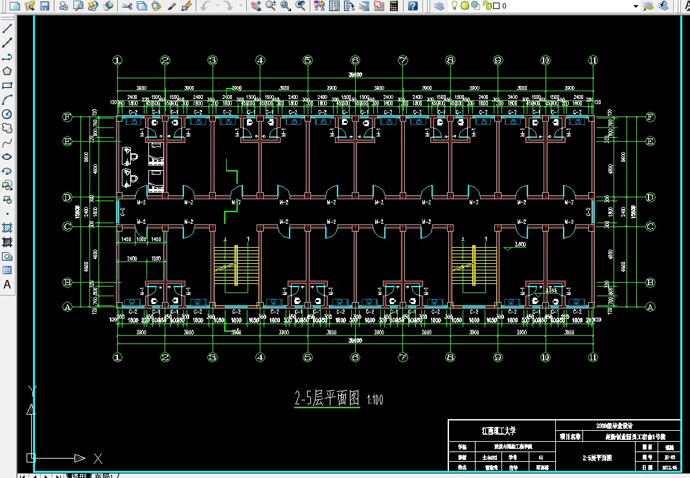
Task: Select the Arc tool
Action: 7,100
